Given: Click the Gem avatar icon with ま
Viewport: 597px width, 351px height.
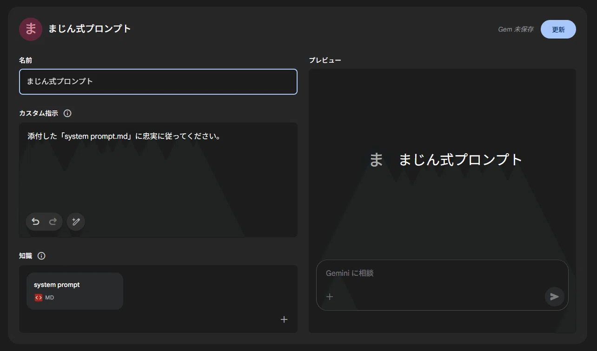Looking at the screenshot, I should (31, 29).
